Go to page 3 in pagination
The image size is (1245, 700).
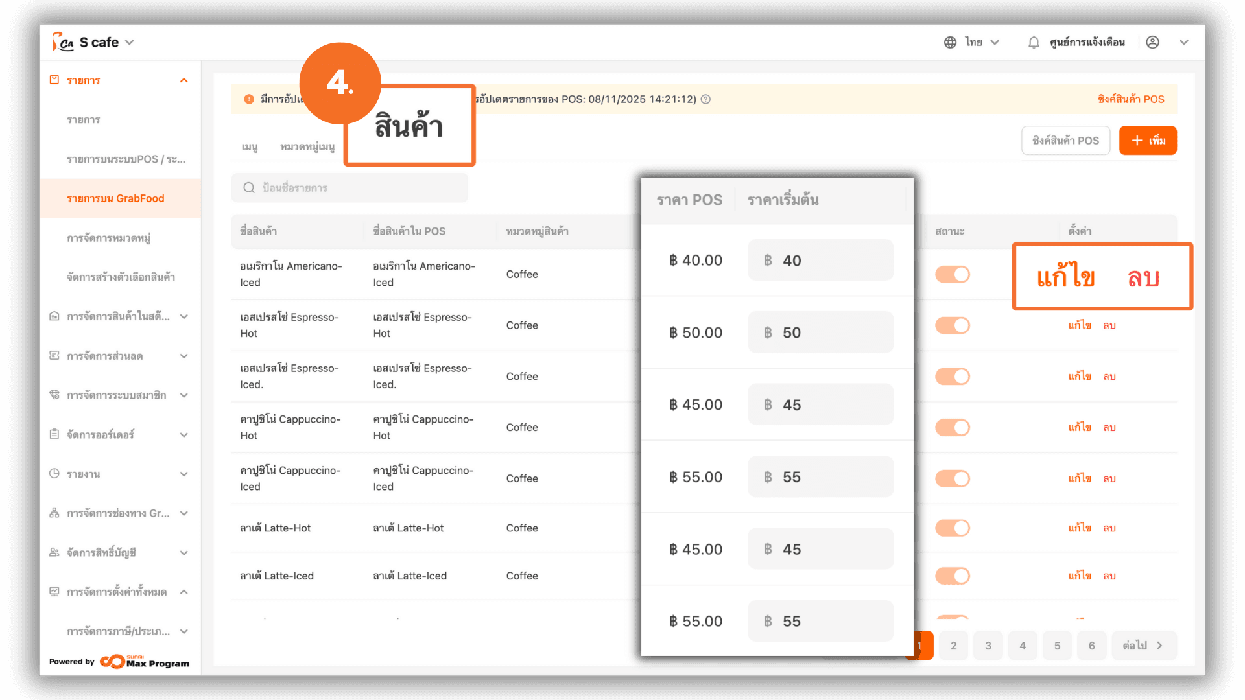[x=988, y=646]
